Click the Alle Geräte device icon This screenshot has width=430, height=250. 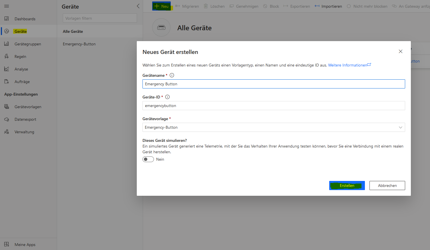coord(161,28)
